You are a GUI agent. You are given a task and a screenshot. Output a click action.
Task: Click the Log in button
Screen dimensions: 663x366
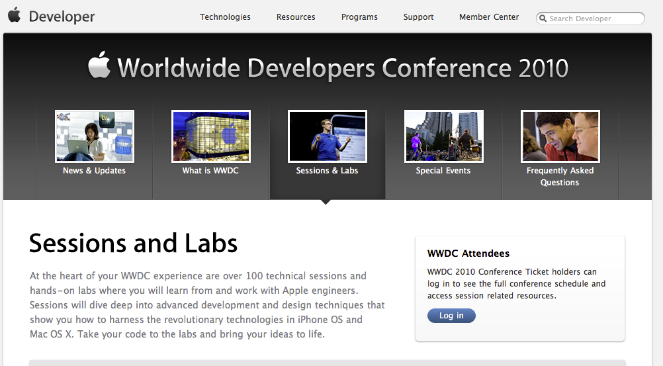(451, 316)
